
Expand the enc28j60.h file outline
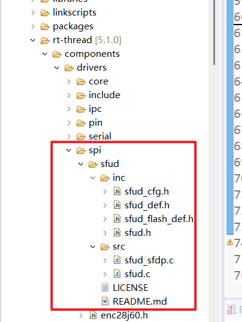tap(81, 315)
